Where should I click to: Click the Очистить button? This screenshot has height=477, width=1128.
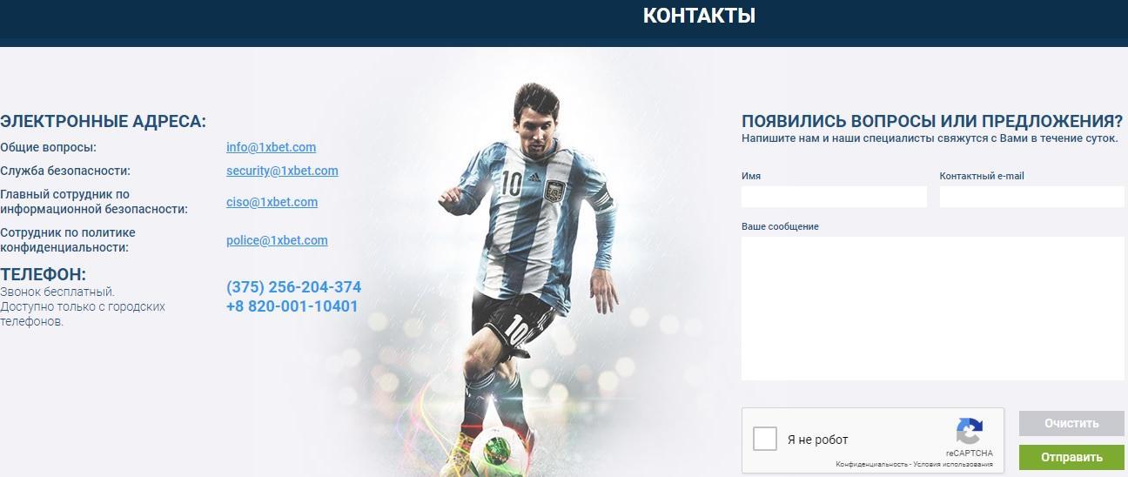(1071, 424)
